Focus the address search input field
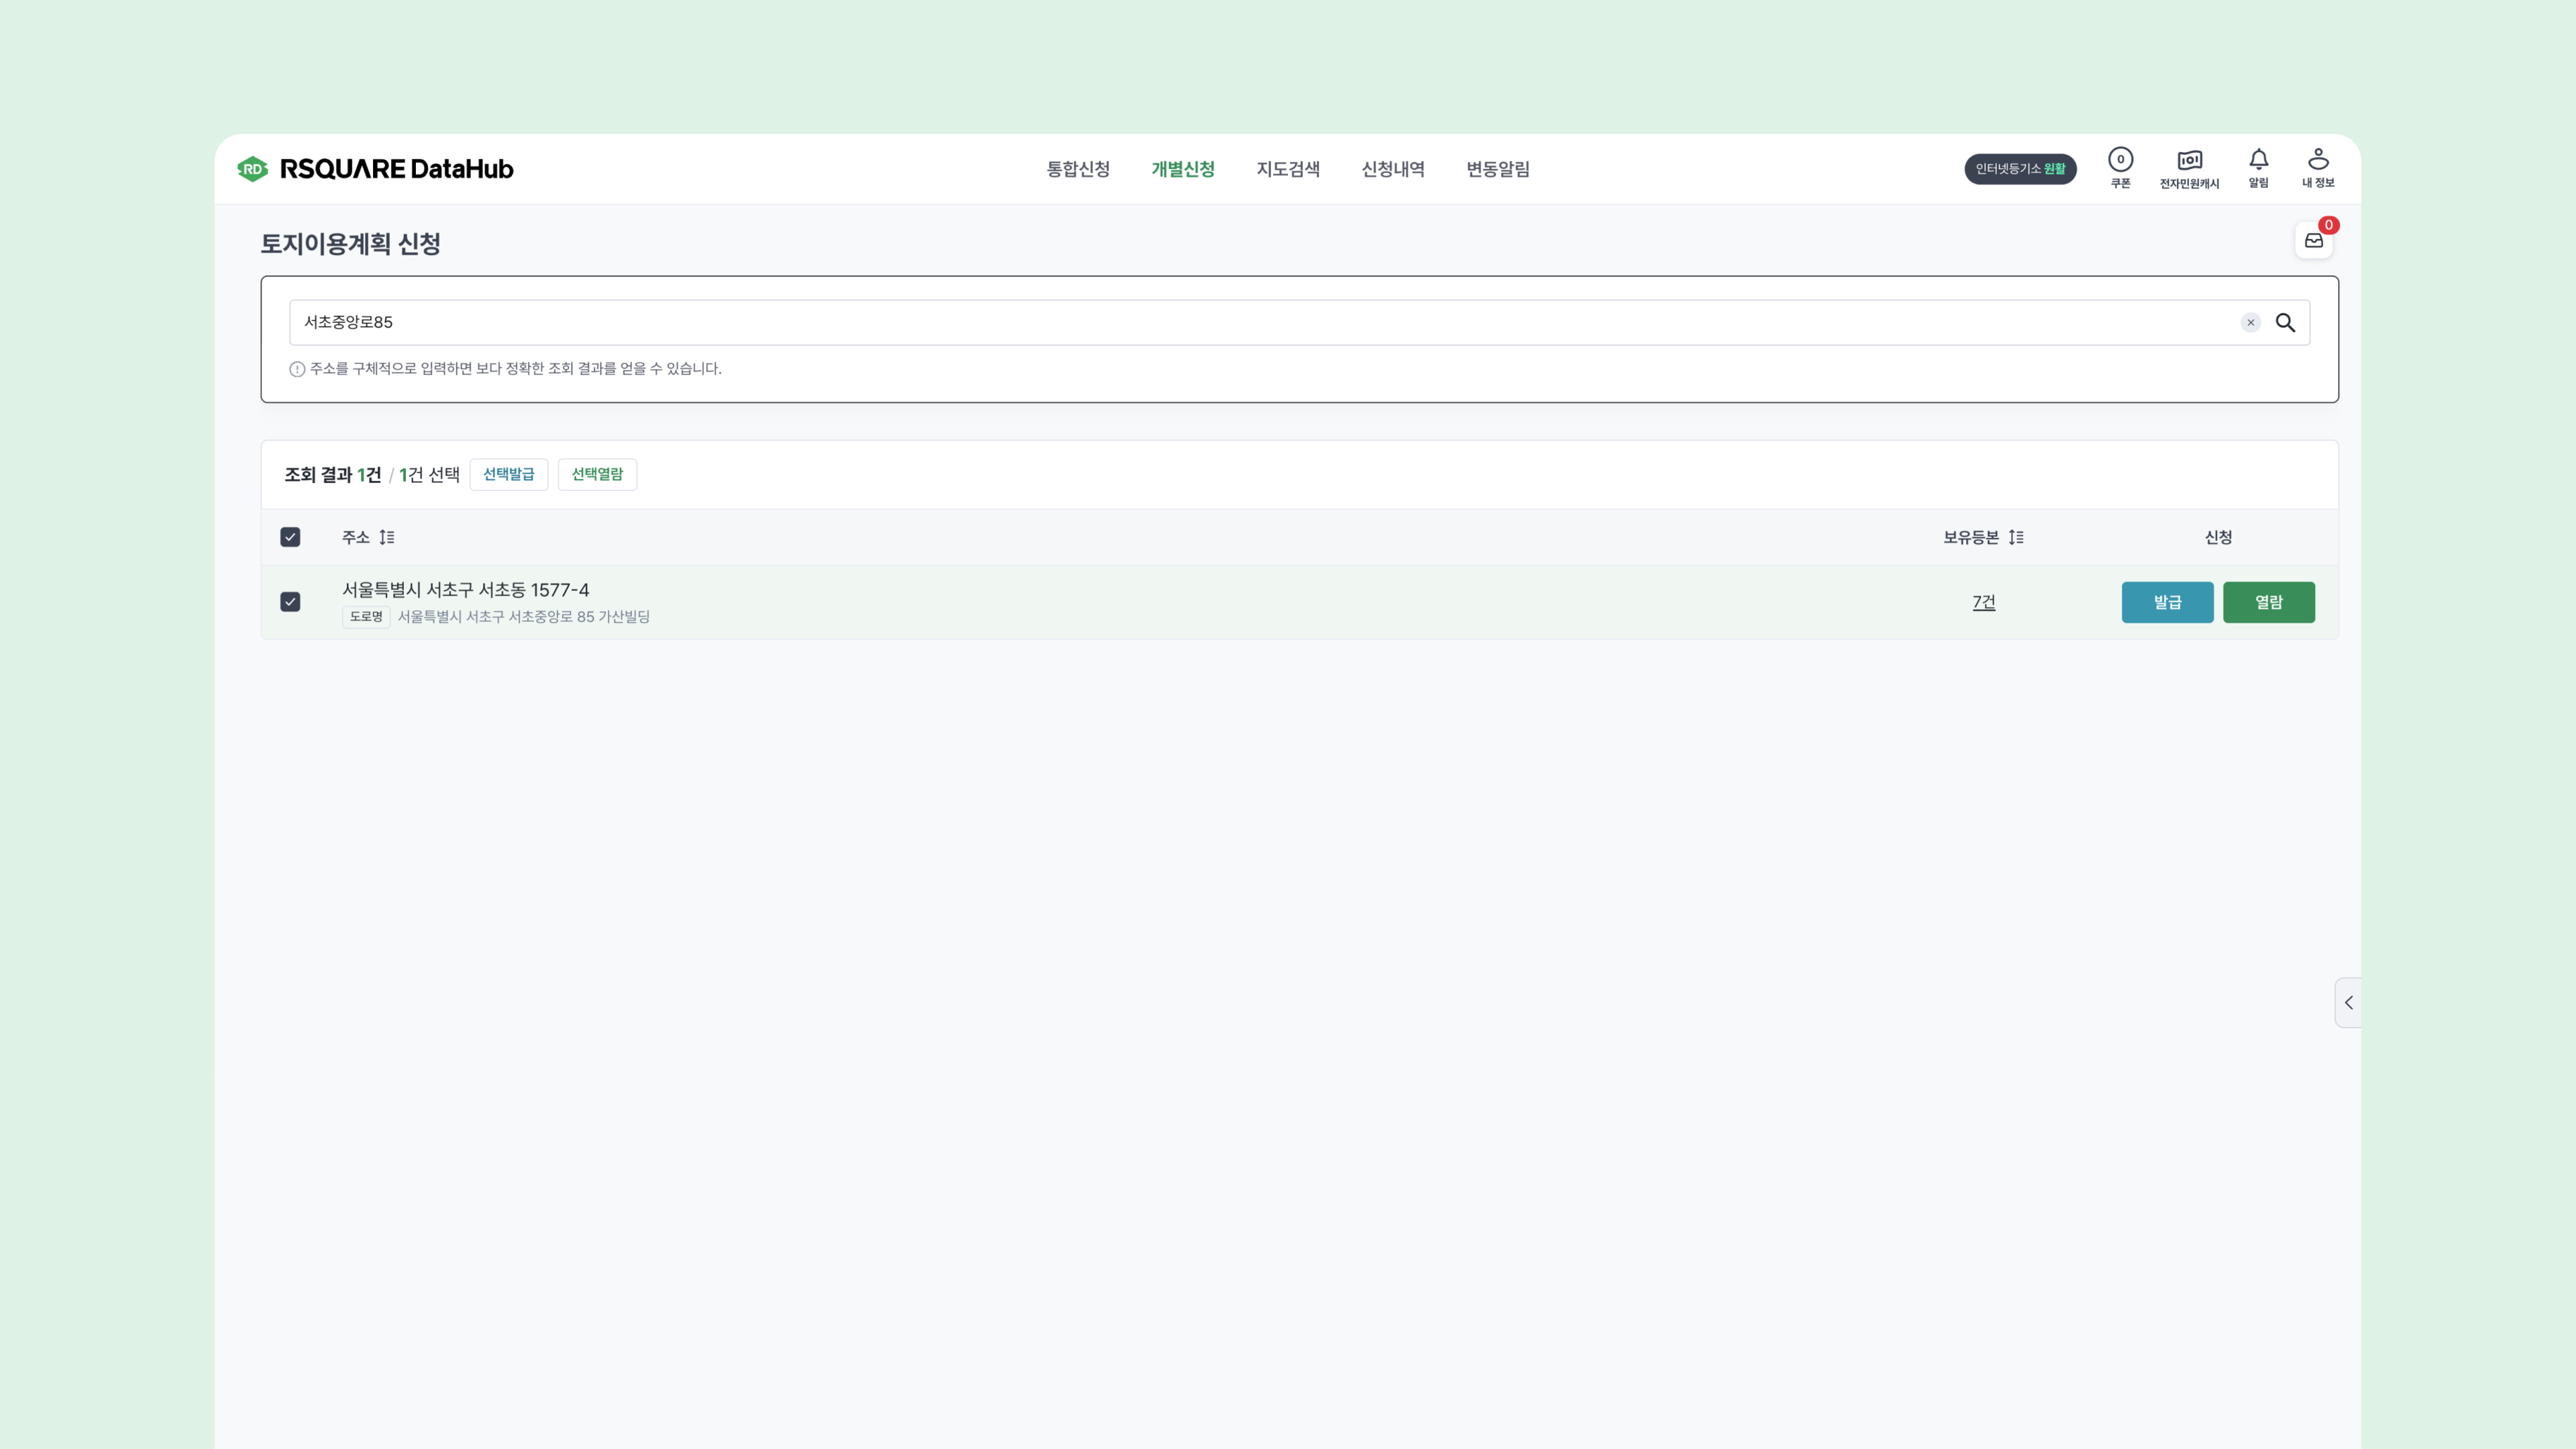This screenshot has width=2576, height=1449. (x=1200, y=322)
